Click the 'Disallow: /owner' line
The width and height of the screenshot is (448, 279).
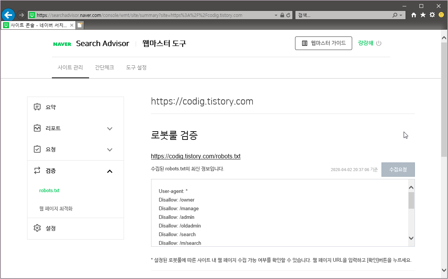click(177, 200)
